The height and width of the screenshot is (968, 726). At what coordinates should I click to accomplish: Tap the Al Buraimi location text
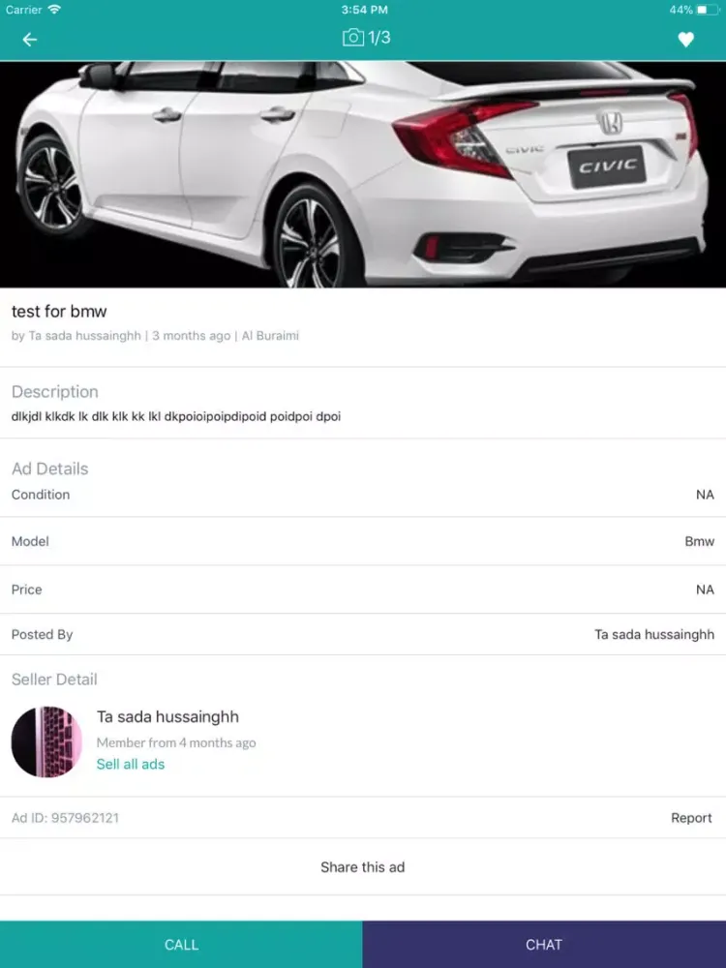(270, 336)
